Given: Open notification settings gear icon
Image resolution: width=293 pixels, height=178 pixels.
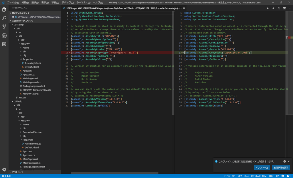Looking at the screenshot, I should [x=284, y=161].
